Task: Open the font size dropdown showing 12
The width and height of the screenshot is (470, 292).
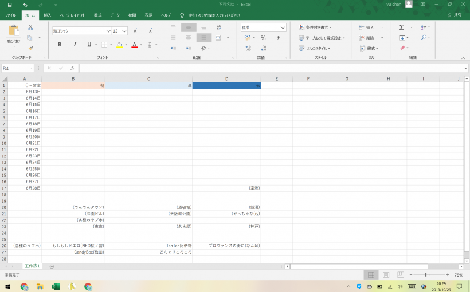Action: click(x=124, y=31)
